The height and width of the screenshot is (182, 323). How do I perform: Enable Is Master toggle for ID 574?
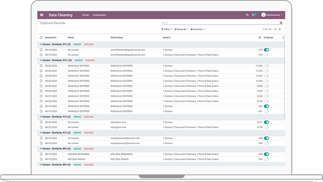(267, 55)
